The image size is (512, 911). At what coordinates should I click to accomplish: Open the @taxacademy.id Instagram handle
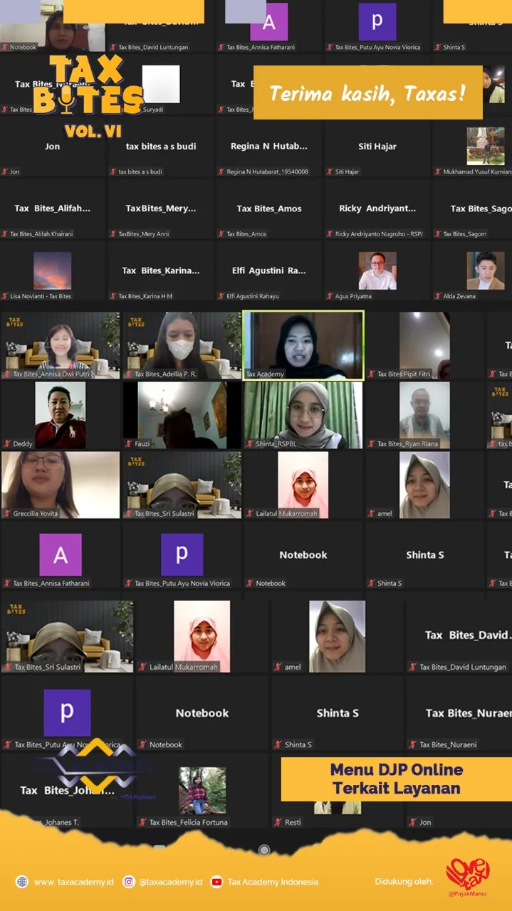tap(171, 882)
